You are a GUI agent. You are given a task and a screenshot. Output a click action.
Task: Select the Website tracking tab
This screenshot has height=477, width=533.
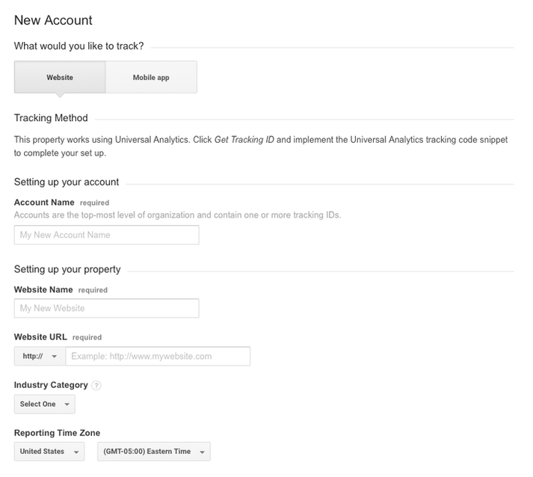tap(60, 78)
